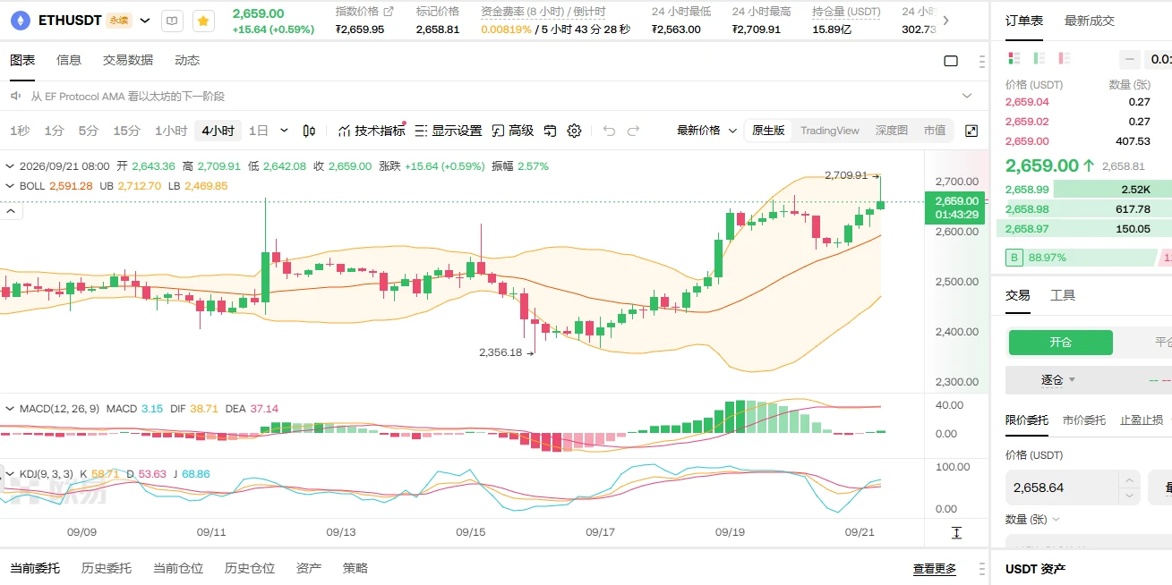Show asks-only order book view icon
Screen dimensions: 1172x585
tap(1065, 58)
